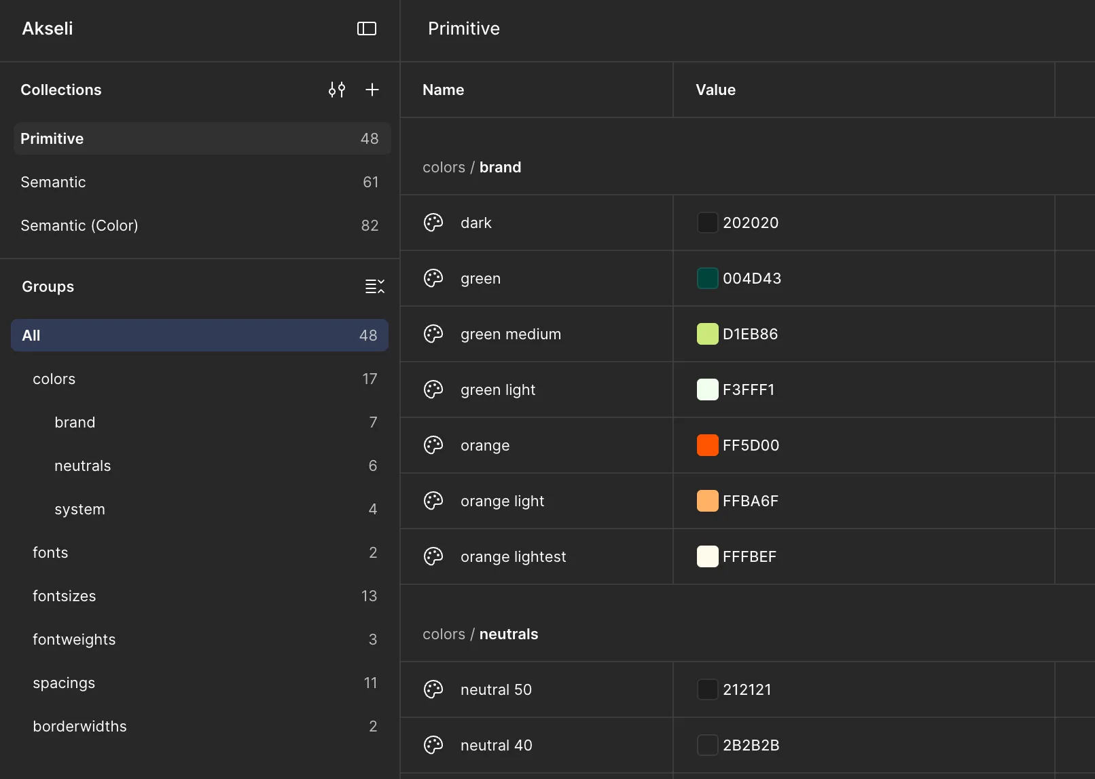This screenshot has width=1095, height=779.
Task: Add a new collection with plus icon
Action: click(x=372, y=90)
